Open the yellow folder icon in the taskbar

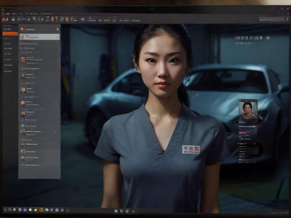(35, 210)
